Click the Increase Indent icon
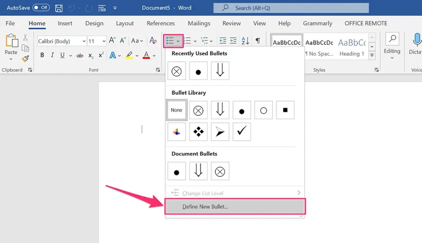 coord(233,41)
